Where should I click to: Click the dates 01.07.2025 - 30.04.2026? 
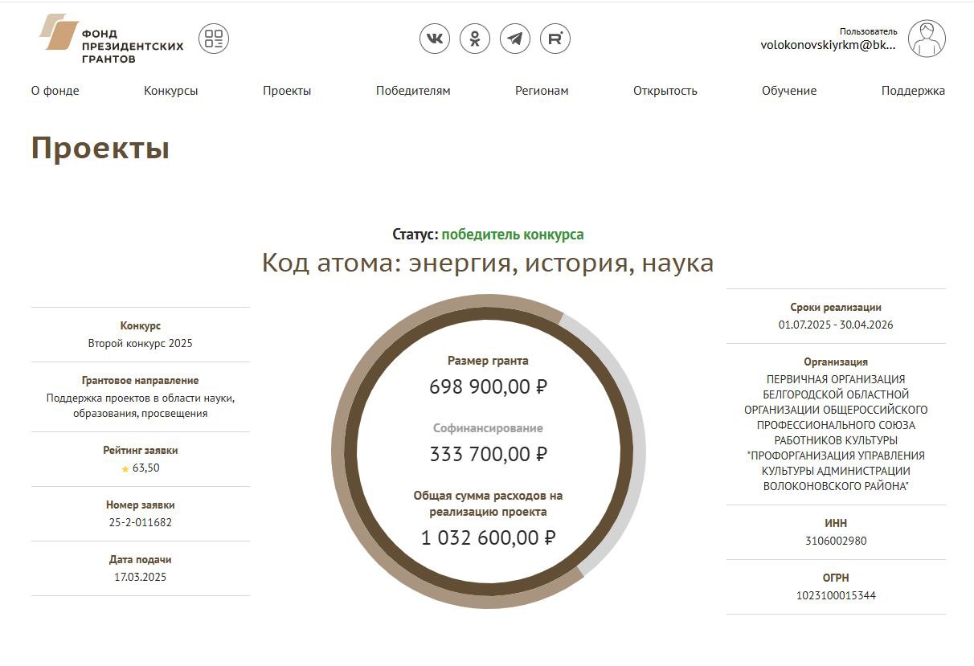tap(836, 325)
